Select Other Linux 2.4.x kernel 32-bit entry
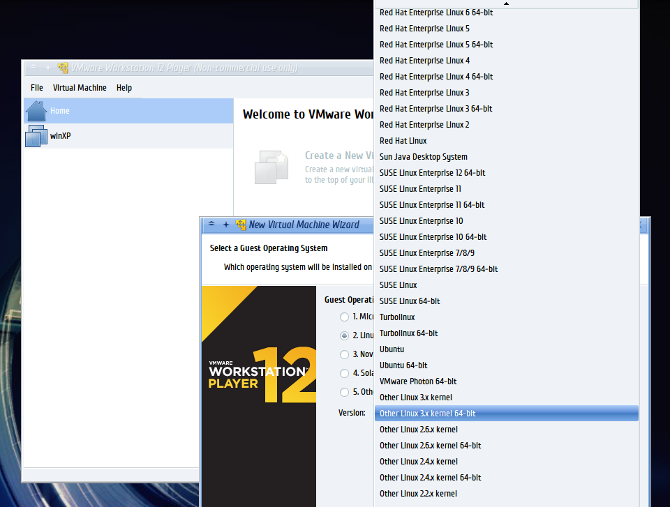The height and width of the screenshot is (507, 670). [x=507, y=461]
